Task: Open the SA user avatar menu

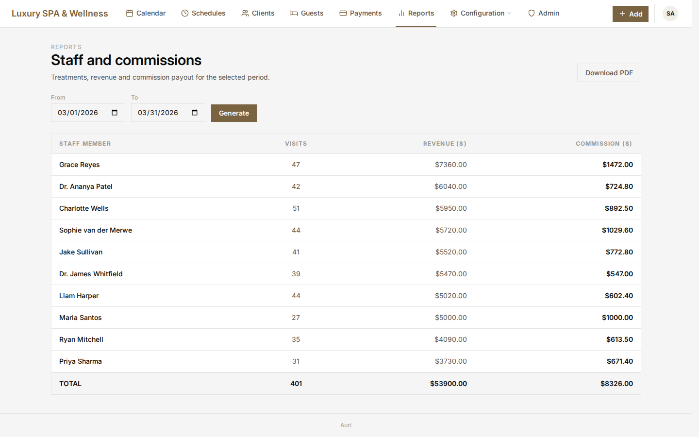Action: pos(670,14)
